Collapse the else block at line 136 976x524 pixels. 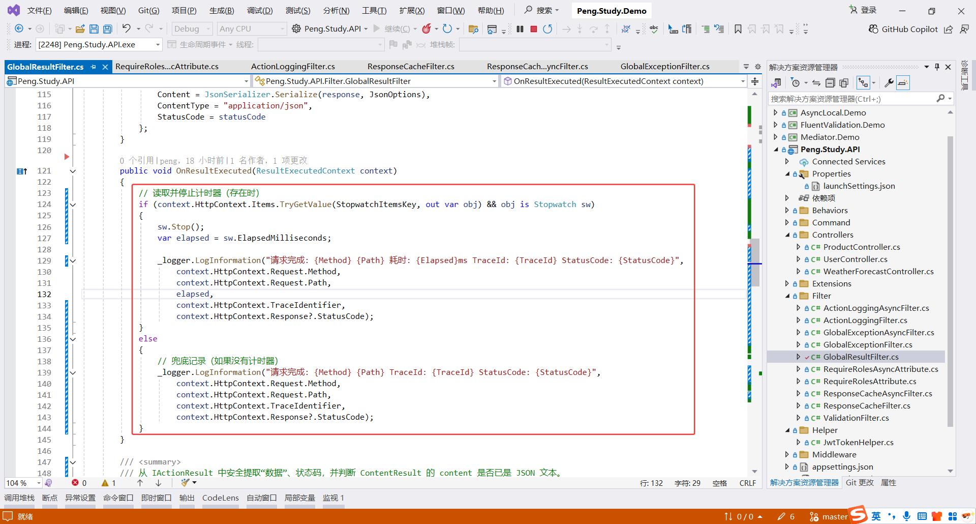[x=73, y=339]
